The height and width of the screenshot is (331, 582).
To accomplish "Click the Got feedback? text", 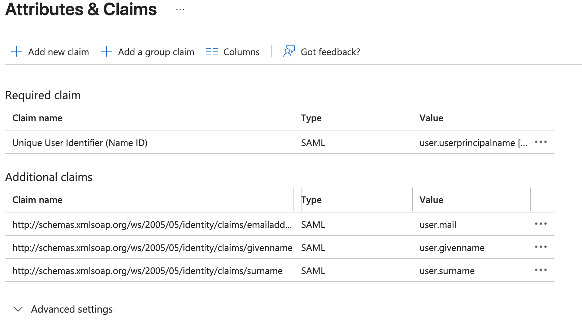I will tap(330, 52).
